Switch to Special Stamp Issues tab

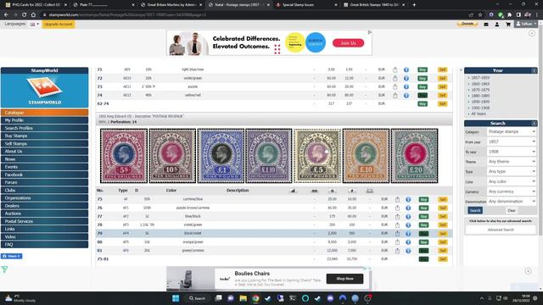click(x=306, y=5)
